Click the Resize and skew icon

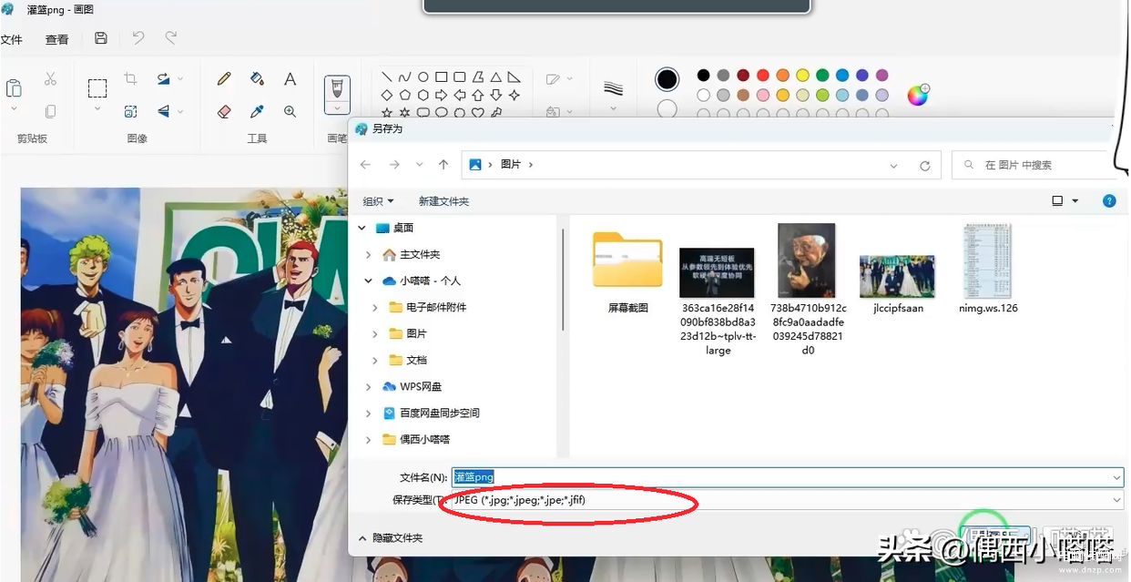(131, 111)
